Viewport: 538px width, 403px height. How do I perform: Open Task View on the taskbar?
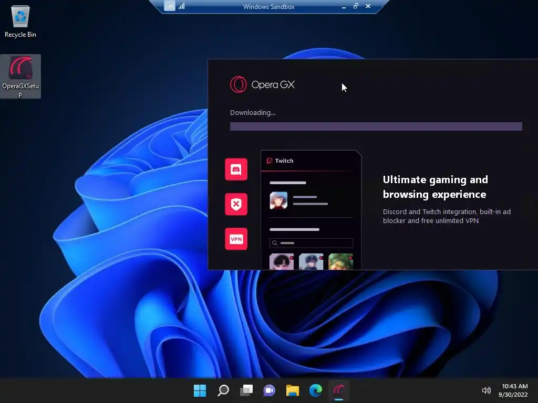246,390
